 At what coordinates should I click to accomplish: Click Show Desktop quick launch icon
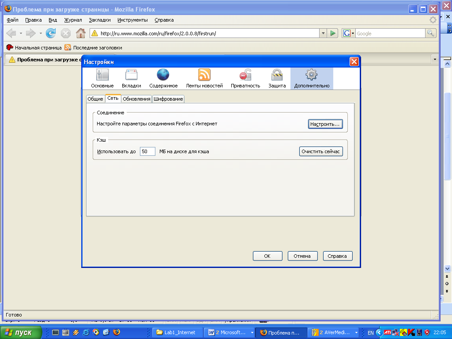(x=55, y=332)
